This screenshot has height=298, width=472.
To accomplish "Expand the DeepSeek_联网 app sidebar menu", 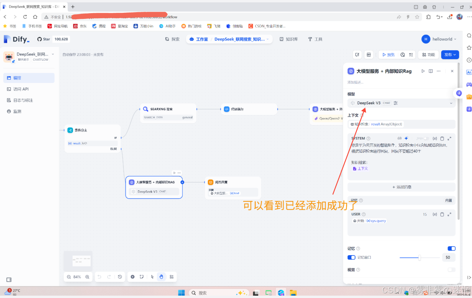I will [x=53, y=54].
